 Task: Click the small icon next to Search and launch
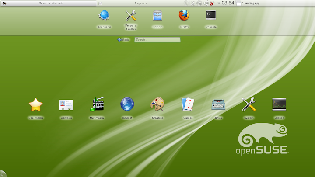101,3
